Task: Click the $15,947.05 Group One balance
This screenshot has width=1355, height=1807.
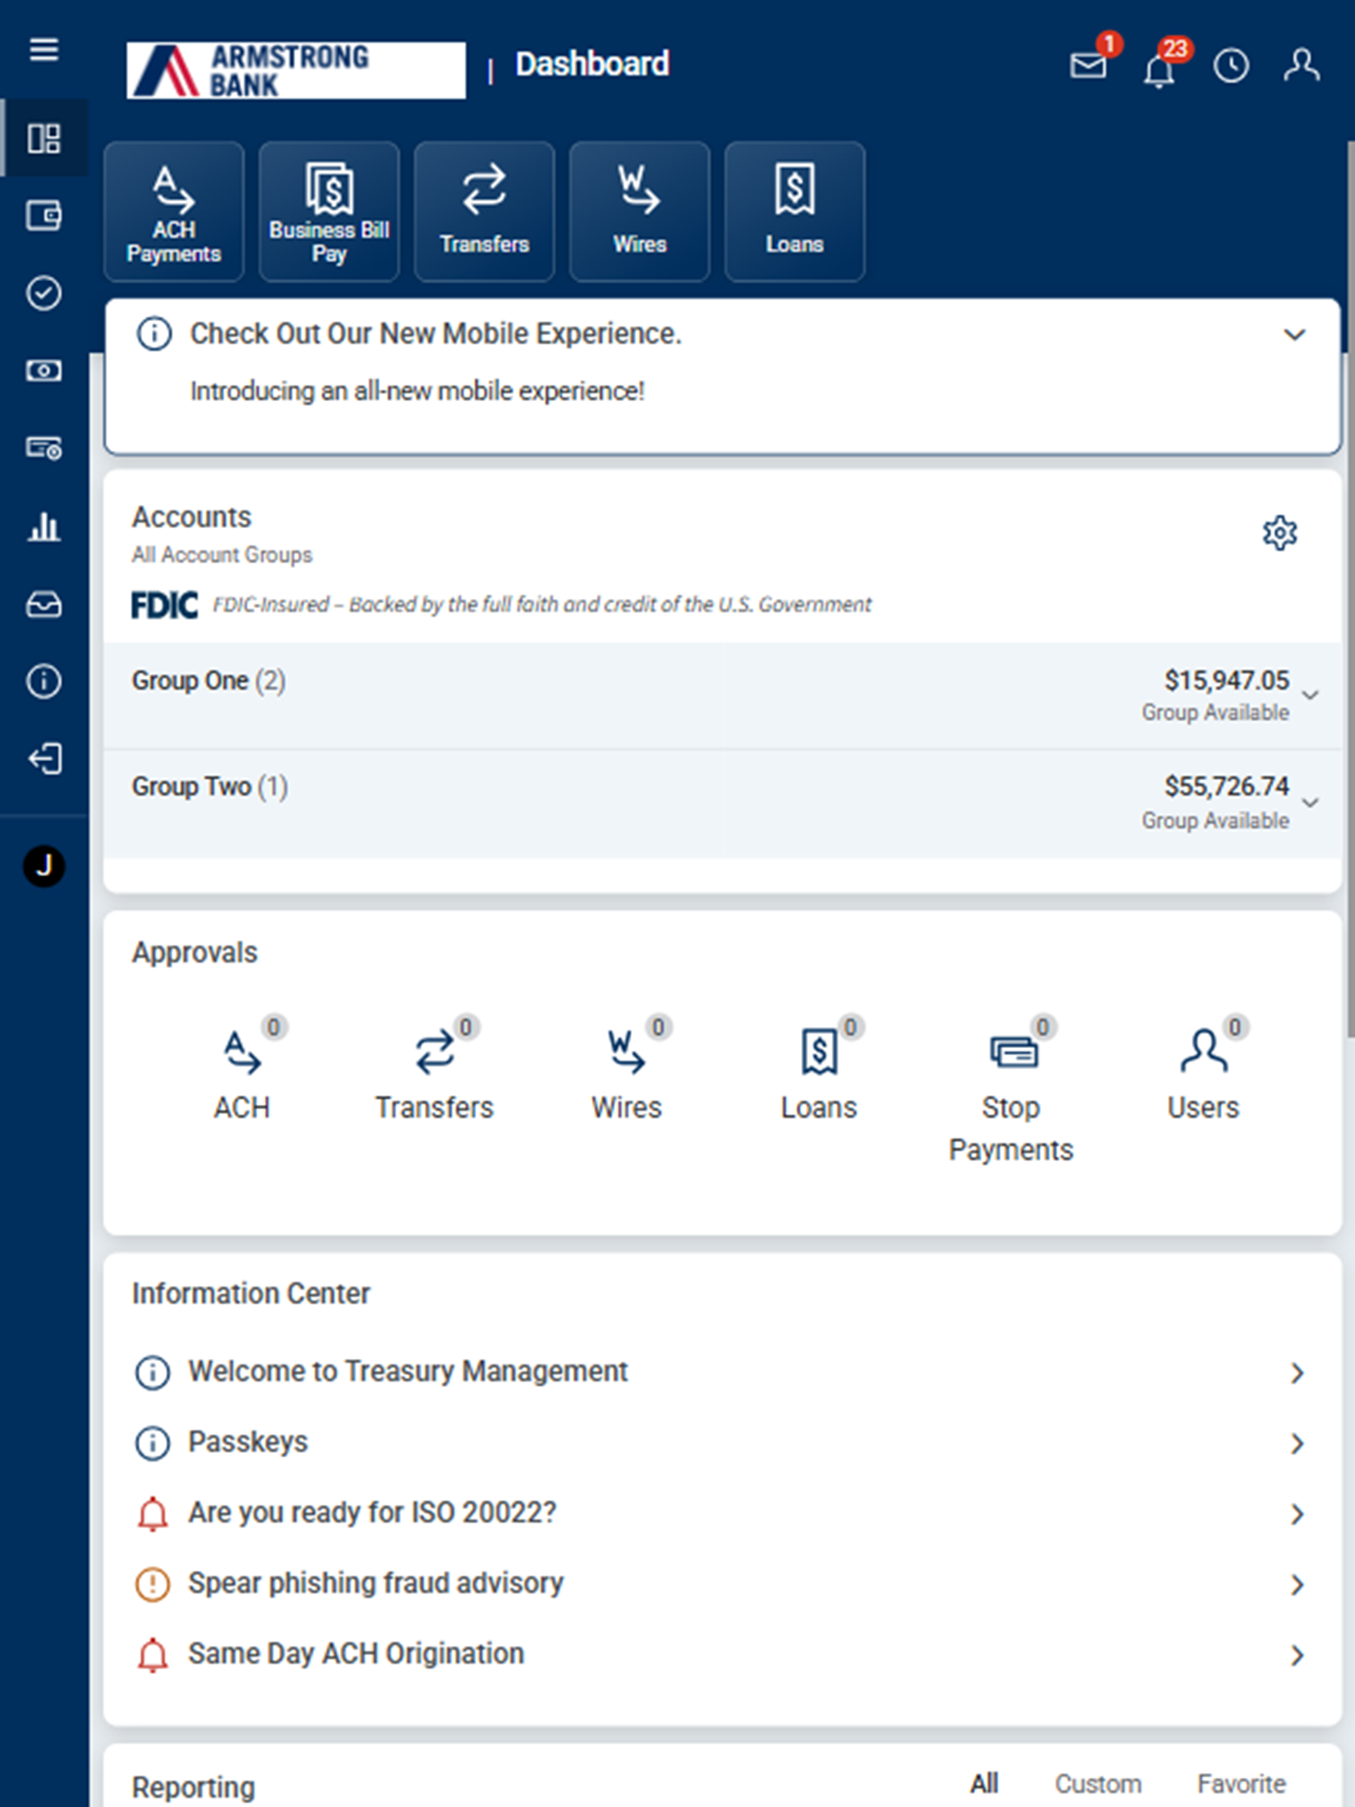Action: point(1227,680)
